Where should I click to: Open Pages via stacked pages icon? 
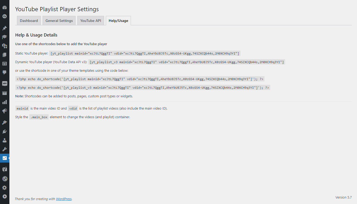5,55
